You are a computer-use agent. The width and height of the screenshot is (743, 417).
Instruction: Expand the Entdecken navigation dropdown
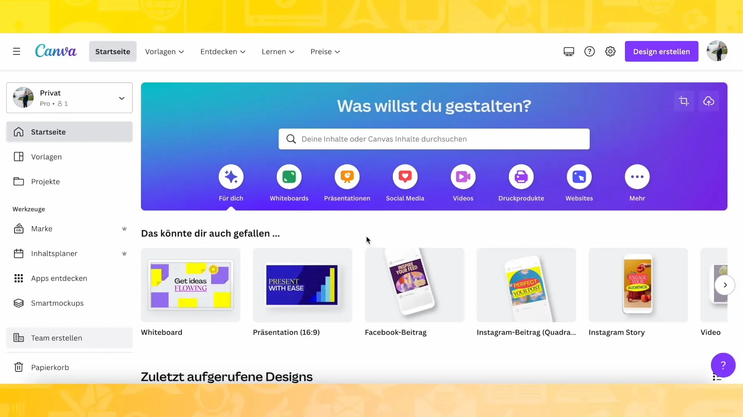pyautogui.click(x=223, y=51)
